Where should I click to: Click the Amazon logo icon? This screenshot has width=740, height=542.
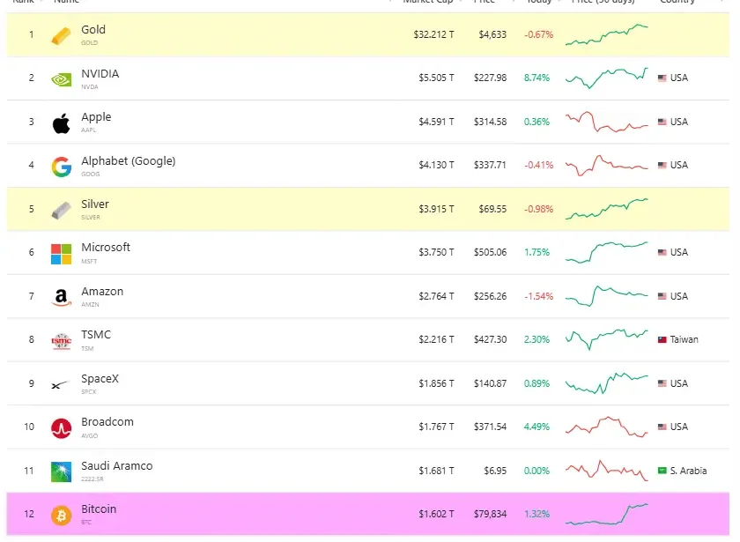click(62, 298)
